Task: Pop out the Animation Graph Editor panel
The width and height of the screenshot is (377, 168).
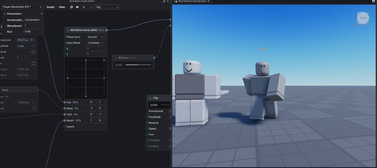Action: point(164,1)
